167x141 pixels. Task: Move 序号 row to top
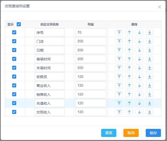click(119, 32)
